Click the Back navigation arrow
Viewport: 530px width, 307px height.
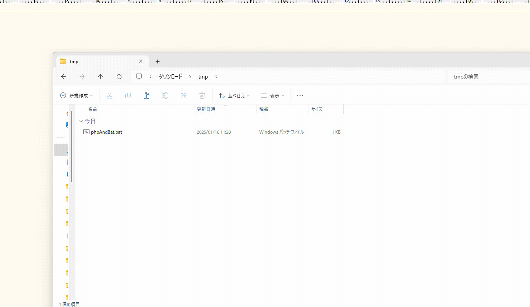coord(64,77)
